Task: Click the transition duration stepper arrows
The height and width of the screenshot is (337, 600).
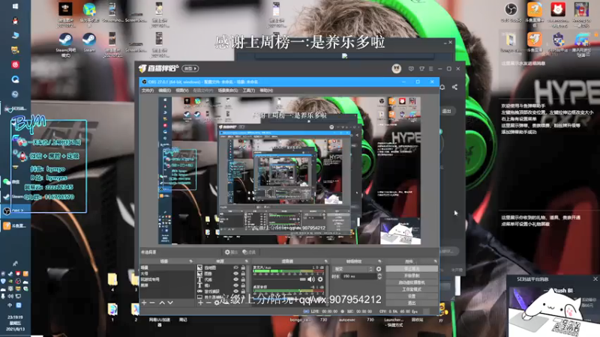Action: click(379, 276)
